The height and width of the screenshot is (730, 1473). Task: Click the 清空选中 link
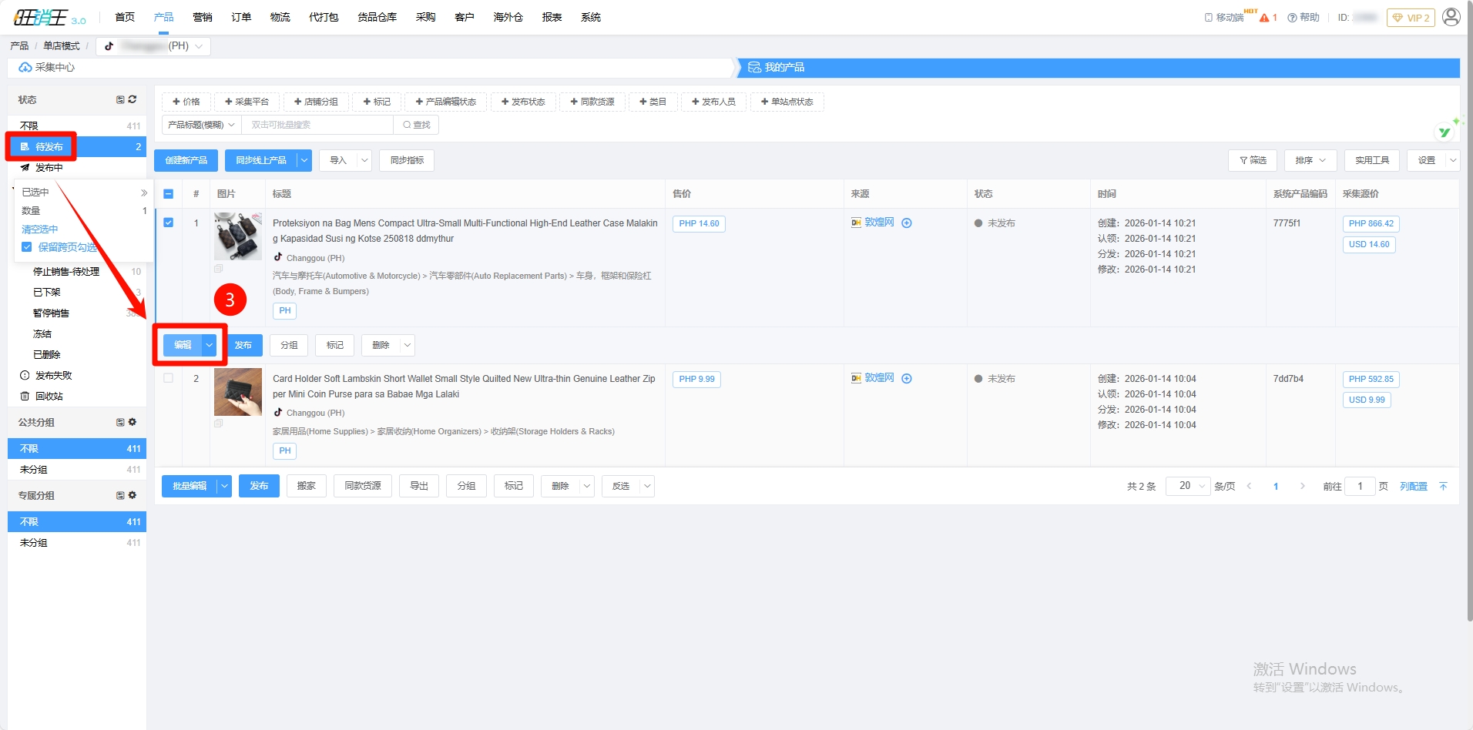click(40, 229)
